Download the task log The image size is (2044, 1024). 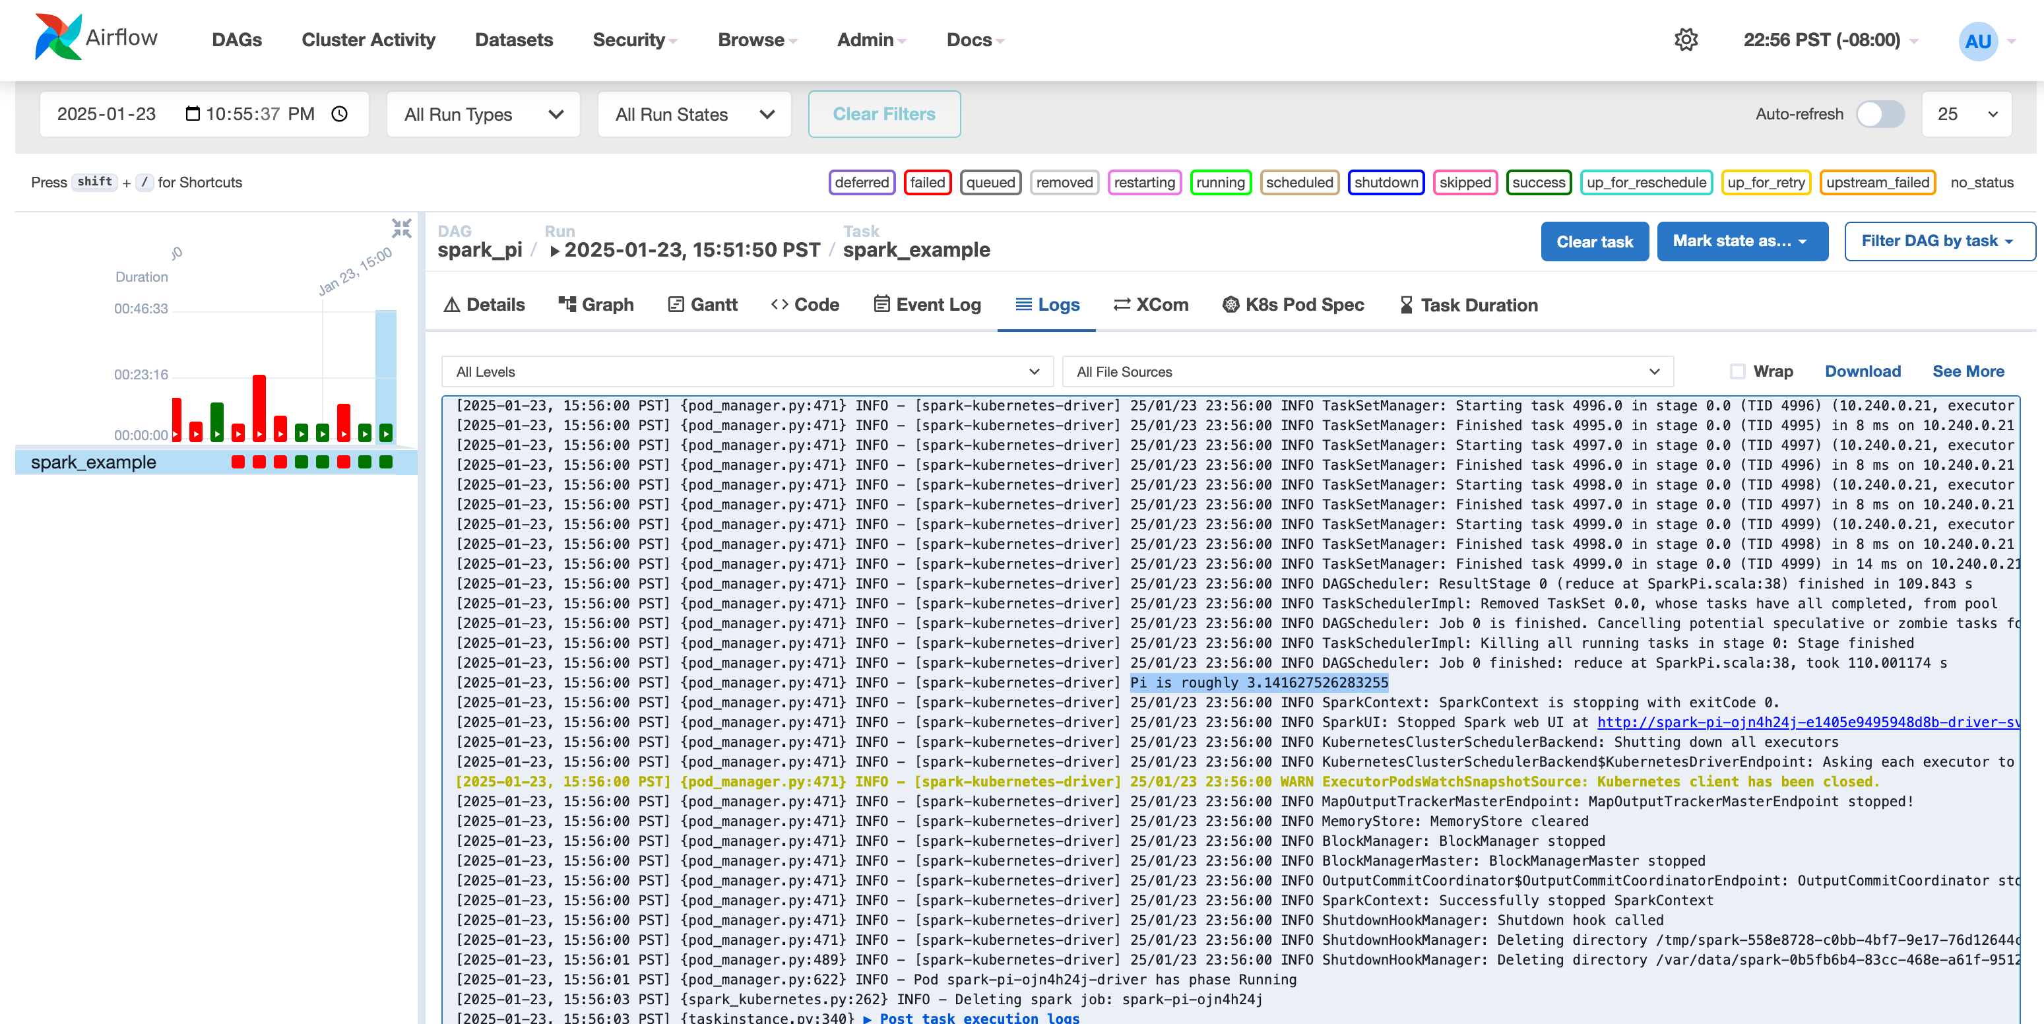(x=1863, y=371)
